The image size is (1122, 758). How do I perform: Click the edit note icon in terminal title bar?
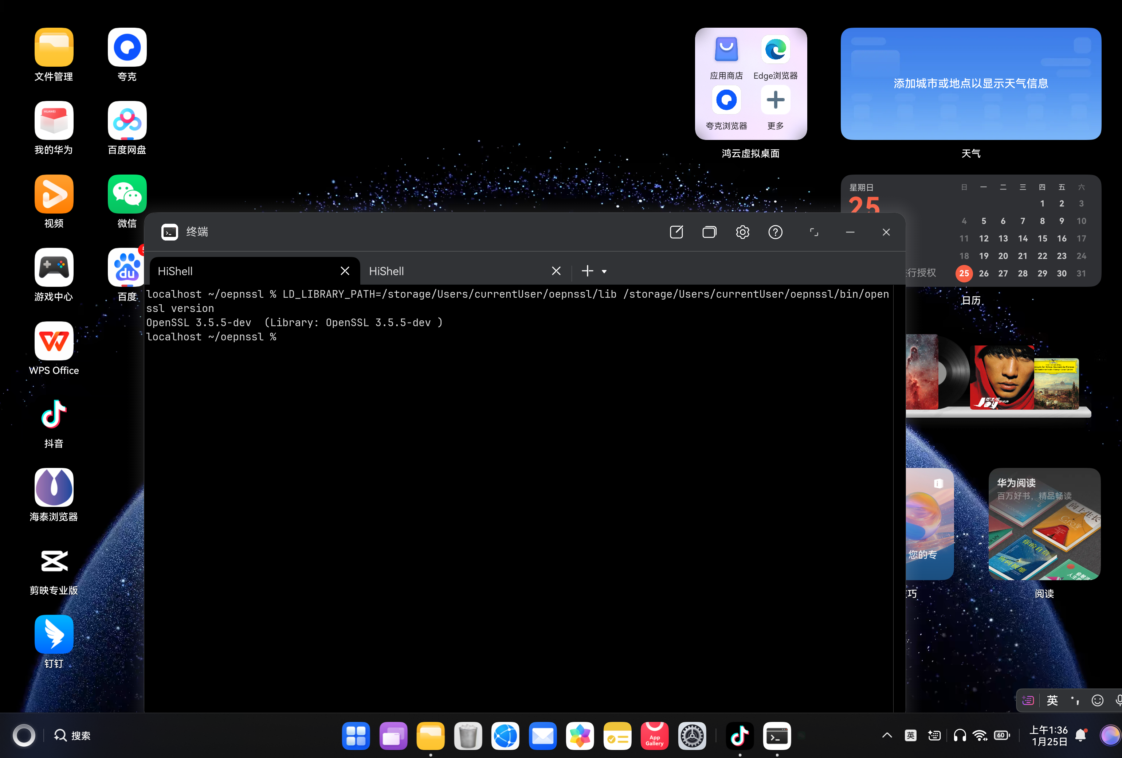tap(676, 232)
